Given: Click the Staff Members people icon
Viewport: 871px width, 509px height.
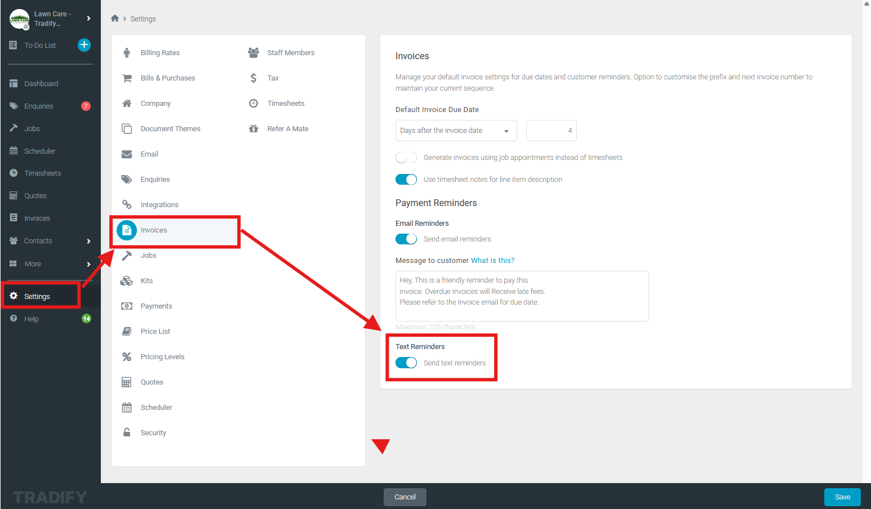Looking at the screenshot, I should click(254, 53).
